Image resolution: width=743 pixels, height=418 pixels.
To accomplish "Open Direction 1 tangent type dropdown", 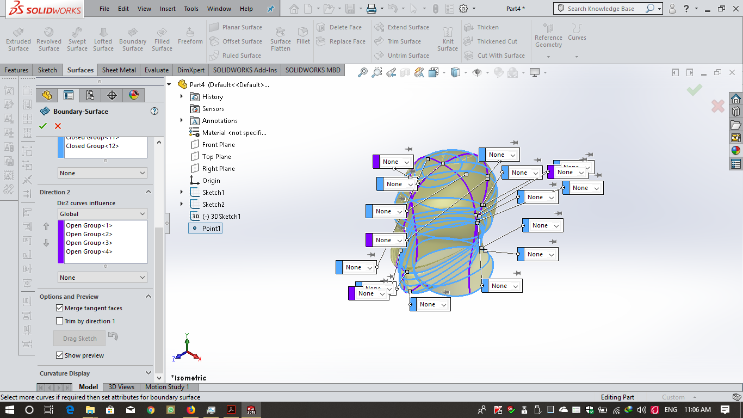I will (x=102, y=173).
